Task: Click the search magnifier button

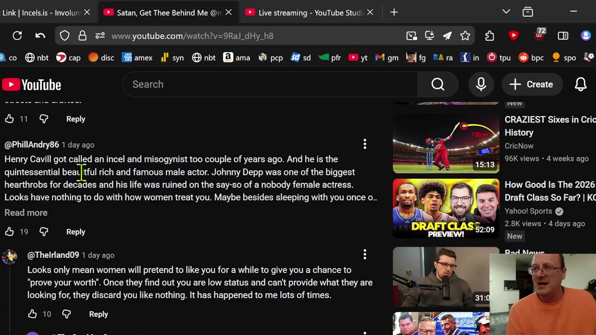Action: [438, 84]
